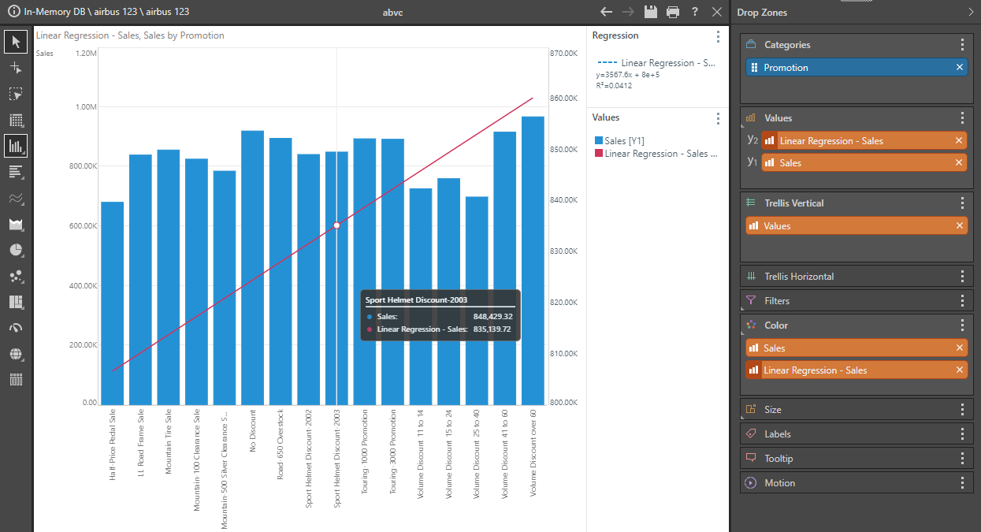The width and height of the screenshot is (981, 532).
Task: Go back with the left arrow
Action: tap(606, 12)
